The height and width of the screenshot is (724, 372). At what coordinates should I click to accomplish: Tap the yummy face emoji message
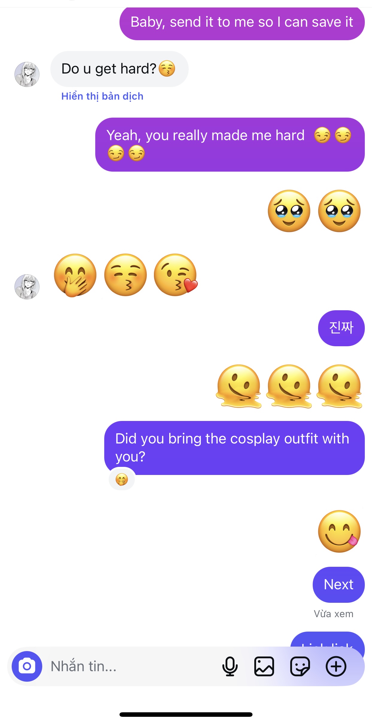339,531
